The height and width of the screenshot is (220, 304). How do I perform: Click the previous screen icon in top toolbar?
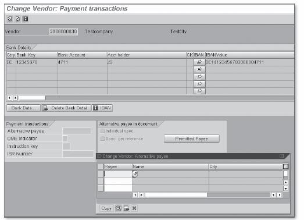tap(9, 19)
